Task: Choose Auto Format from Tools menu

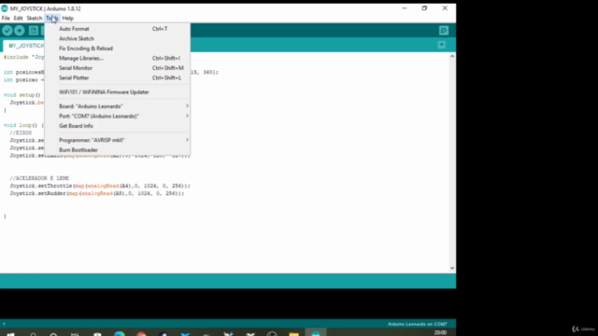Action: pyautogui.click(x=118, y=29)
